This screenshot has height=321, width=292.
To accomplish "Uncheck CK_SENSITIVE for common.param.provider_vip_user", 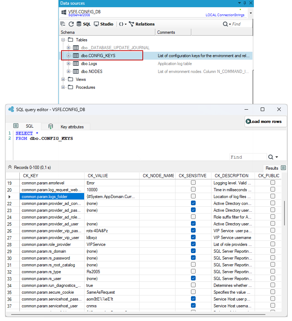I will (x=193, y=237).
